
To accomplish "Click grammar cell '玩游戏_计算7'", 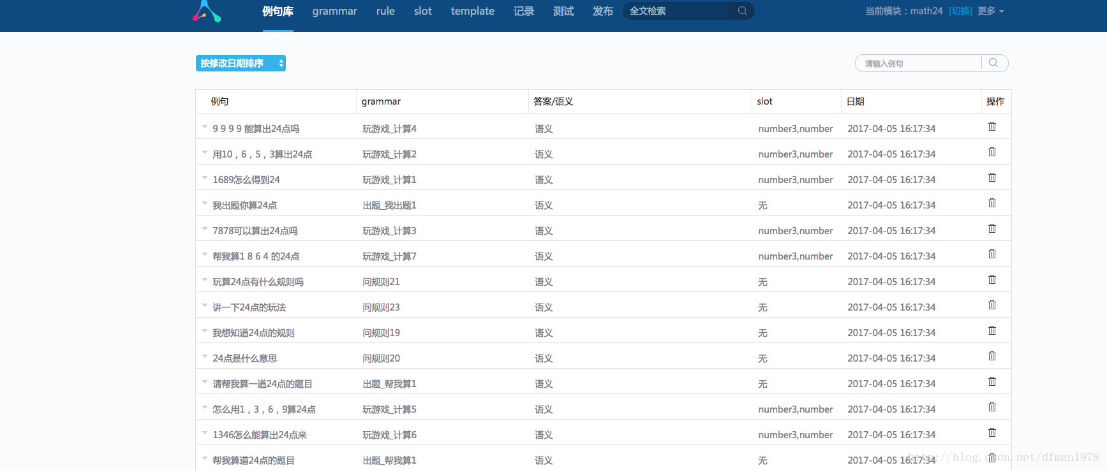I will pyautogui.click(x=389, y=256).
